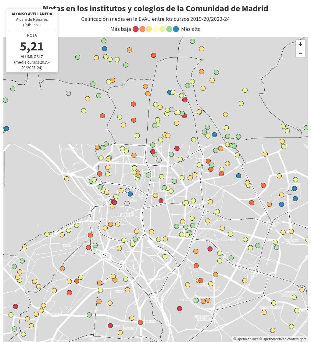Screen dimensions: 311x342
Task: Click the green marker right of ENTREVÍAS label
Action: tap(196, 300)
